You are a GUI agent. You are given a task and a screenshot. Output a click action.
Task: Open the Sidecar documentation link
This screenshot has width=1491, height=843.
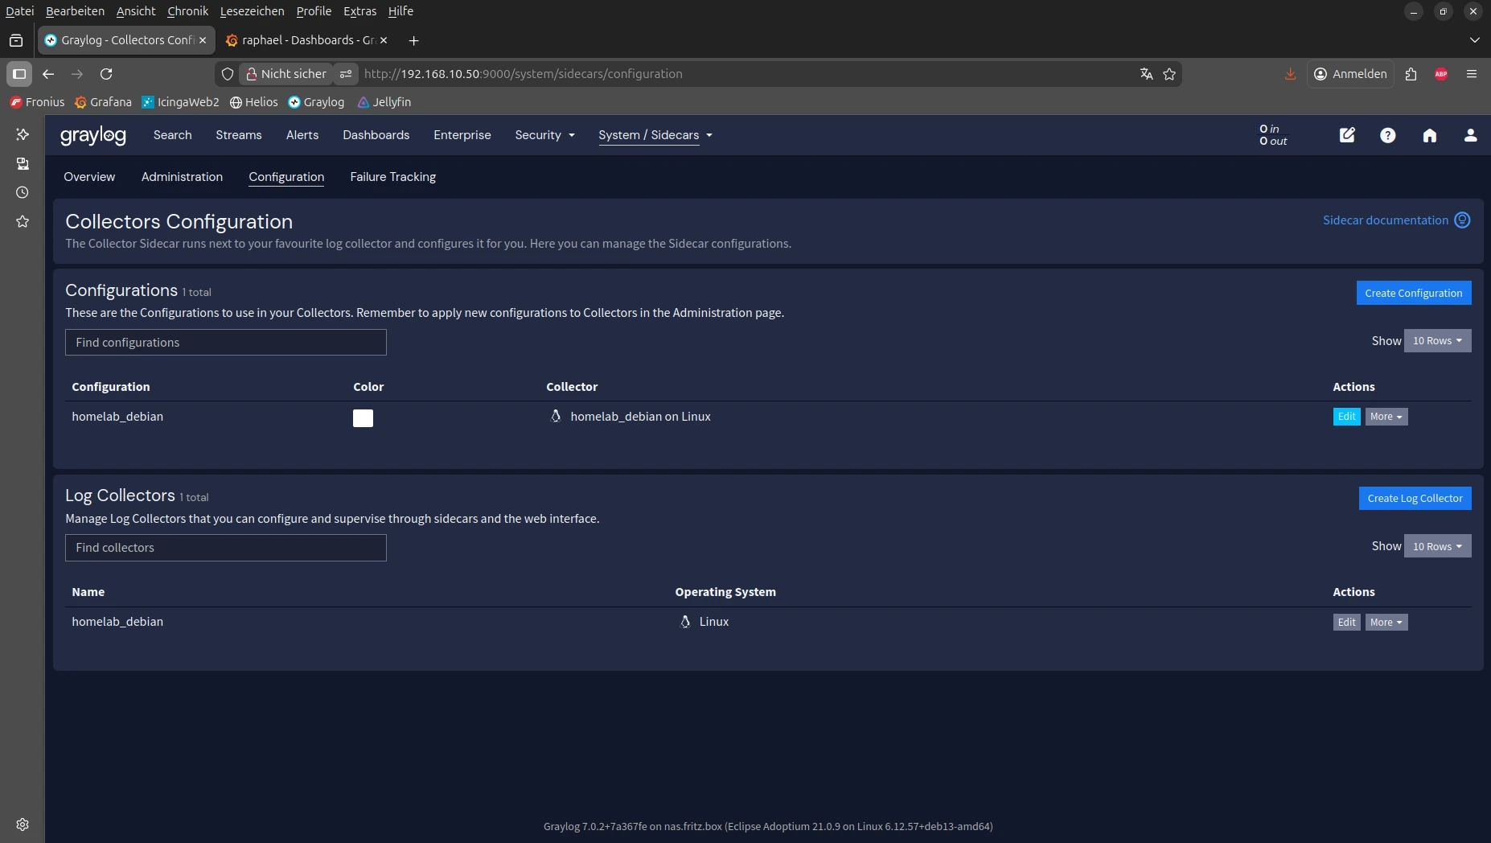tap(1385, 220)
